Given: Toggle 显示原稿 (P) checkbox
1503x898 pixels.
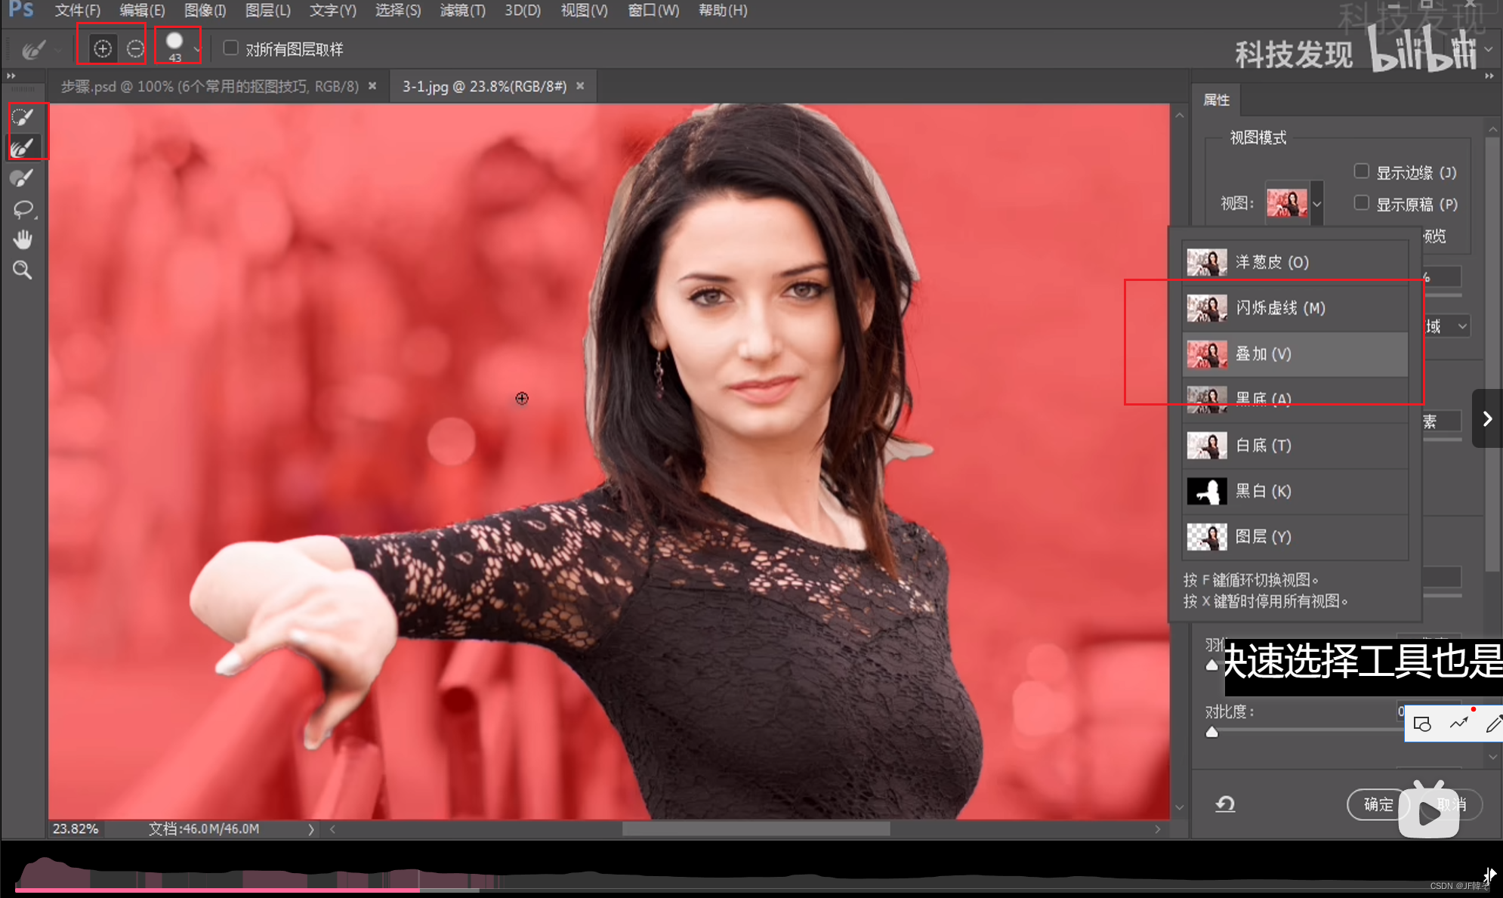Looking at the screenshot, I should coord(1361,203).
